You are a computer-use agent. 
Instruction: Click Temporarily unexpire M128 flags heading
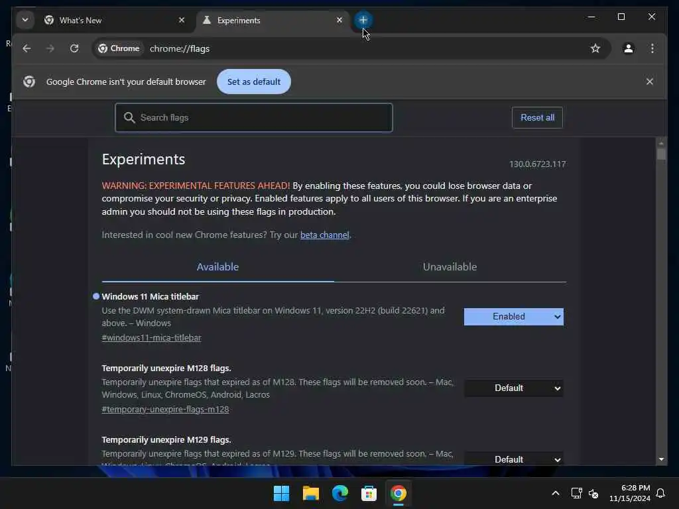(166, 368)
